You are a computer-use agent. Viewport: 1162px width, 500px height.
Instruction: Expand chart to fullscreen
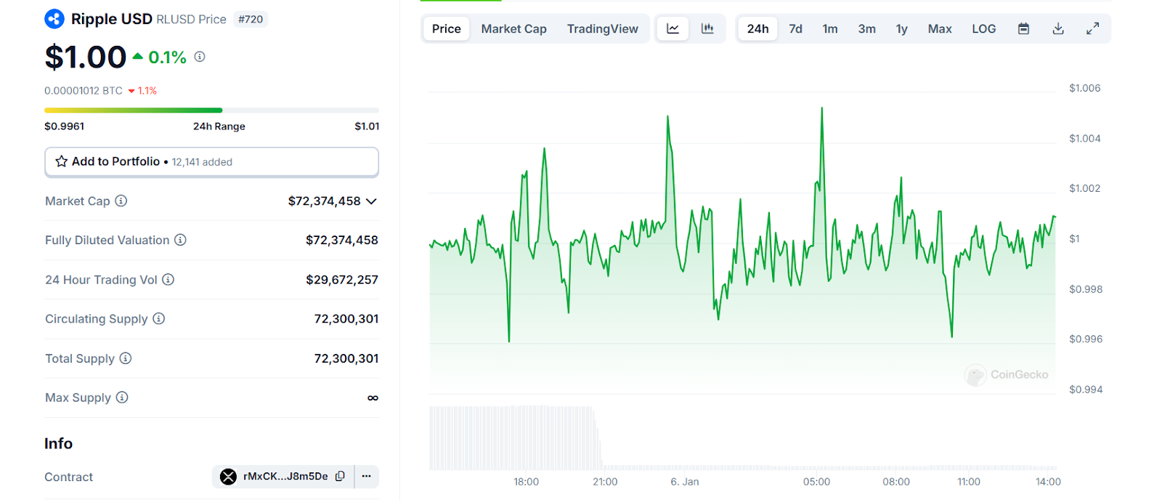pos(1092,29)
